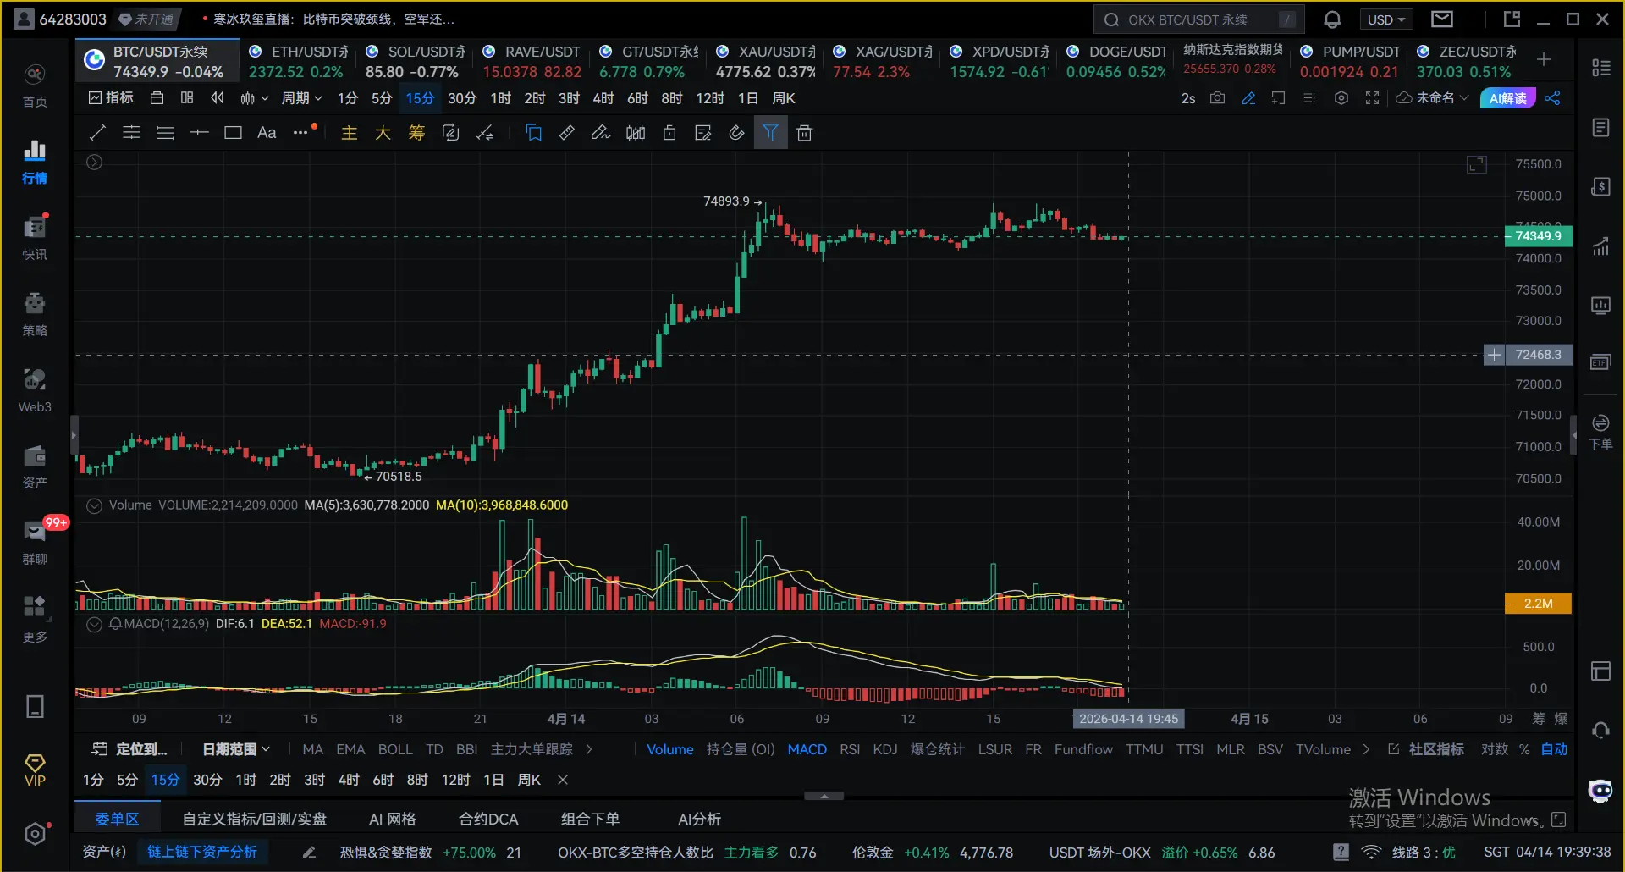
Task: Click 社区指标 community indicators
Action: tap(1426, 749)
